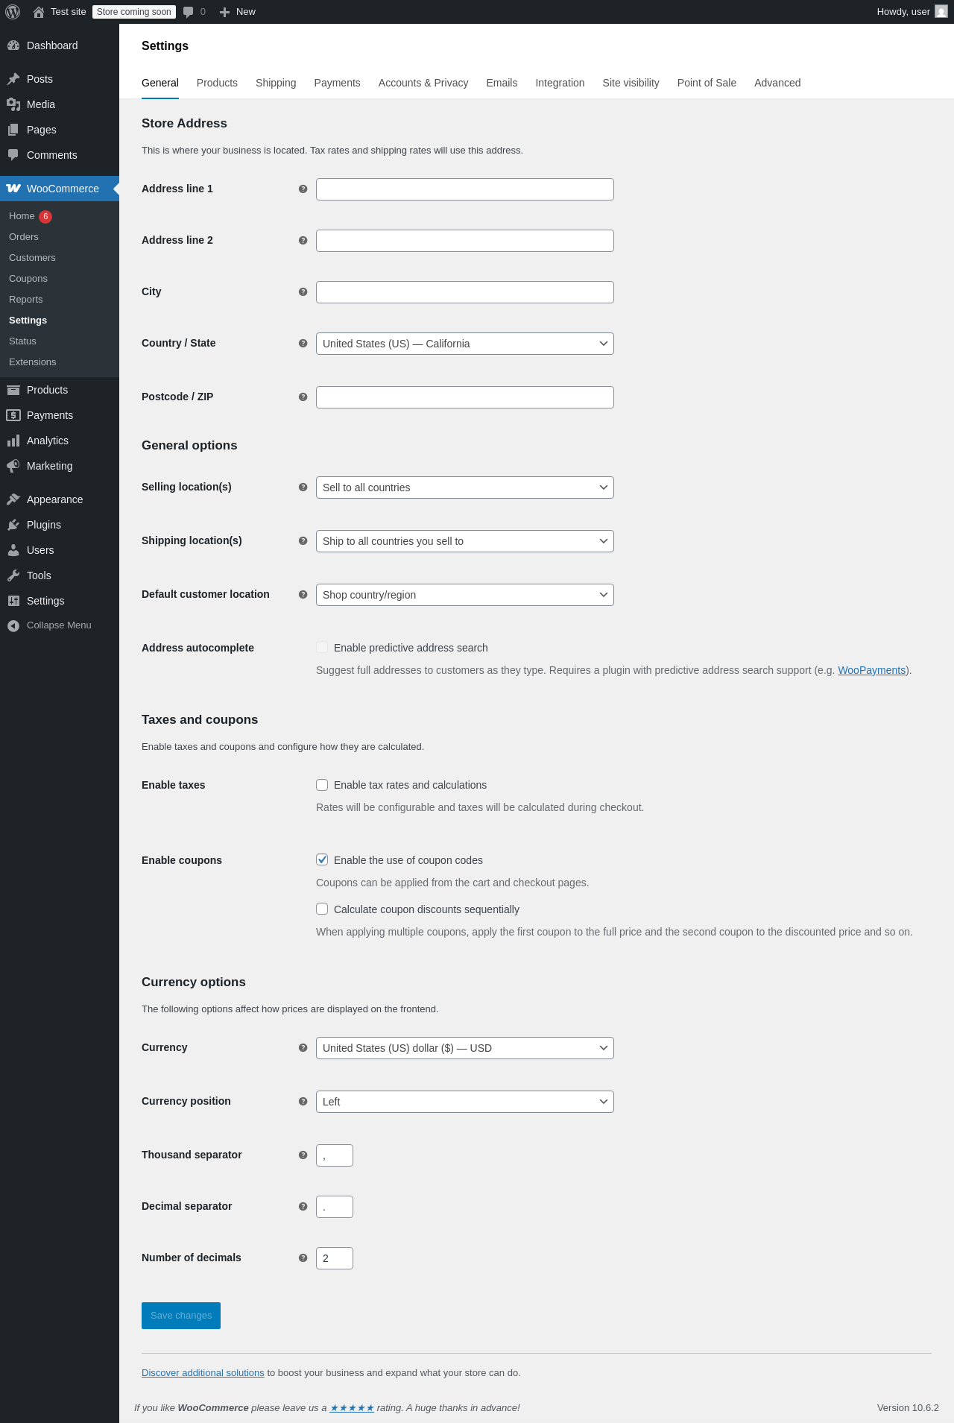Expand the Selling location(s) dropdown
Screen dimensions: 954x1423
click(x=464, y=488)
